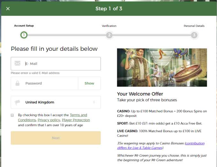Show the password characters

(89, 83)
